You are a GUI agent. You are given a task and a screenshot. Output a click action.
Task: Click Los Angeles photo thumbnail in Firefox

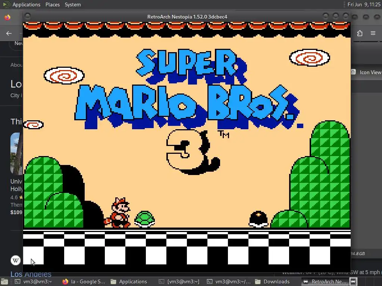16,154
